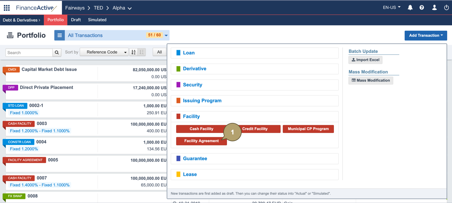Click the Mass Modification button
Screen dimensions: 452x203
[371, 80]
